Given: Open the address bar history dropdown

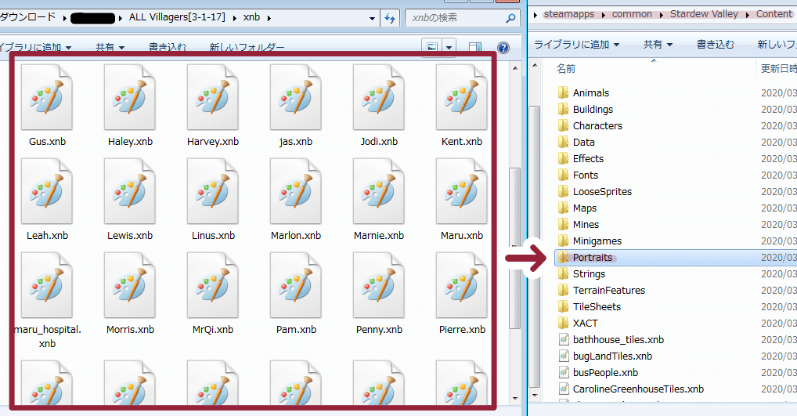Looking at the screenshot, I should coord(372,18).
